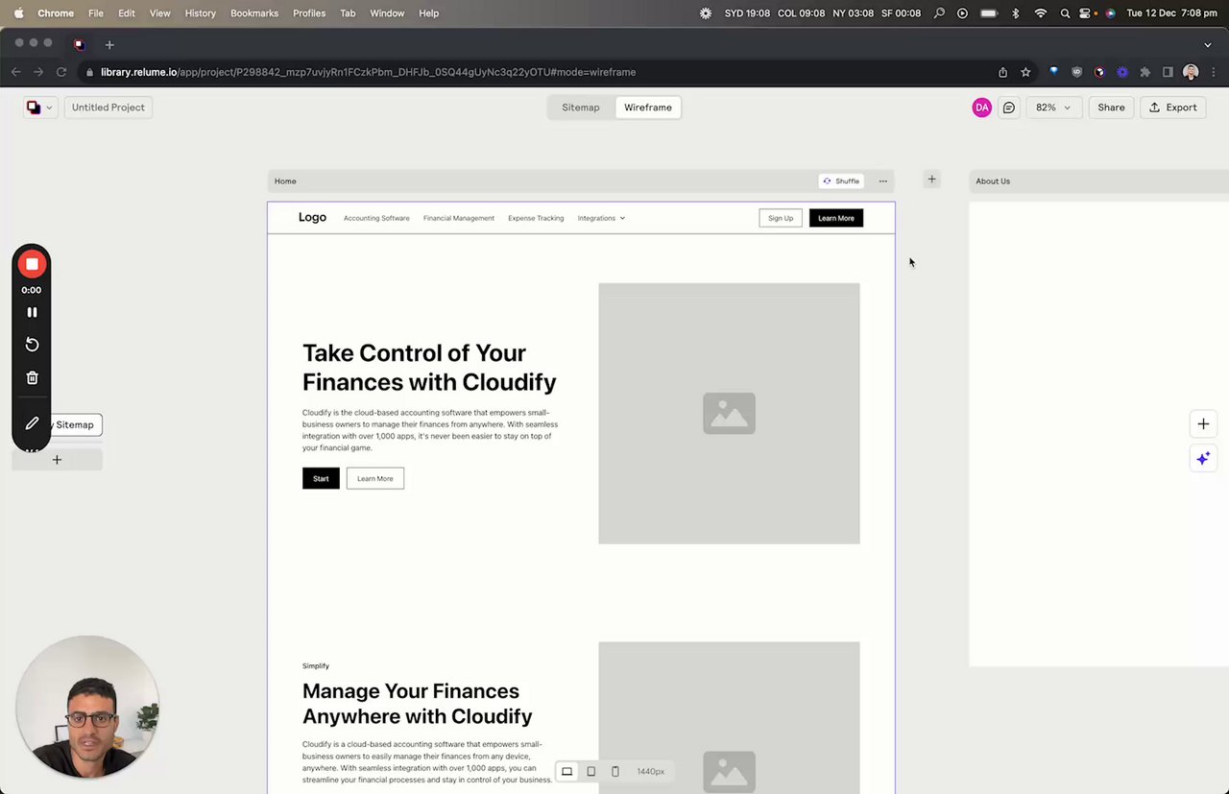Toggle the Chrome side panel icon
The height and width of the screenshot is (794, 1229).
pyautogui.click(x=1168, y=72)
